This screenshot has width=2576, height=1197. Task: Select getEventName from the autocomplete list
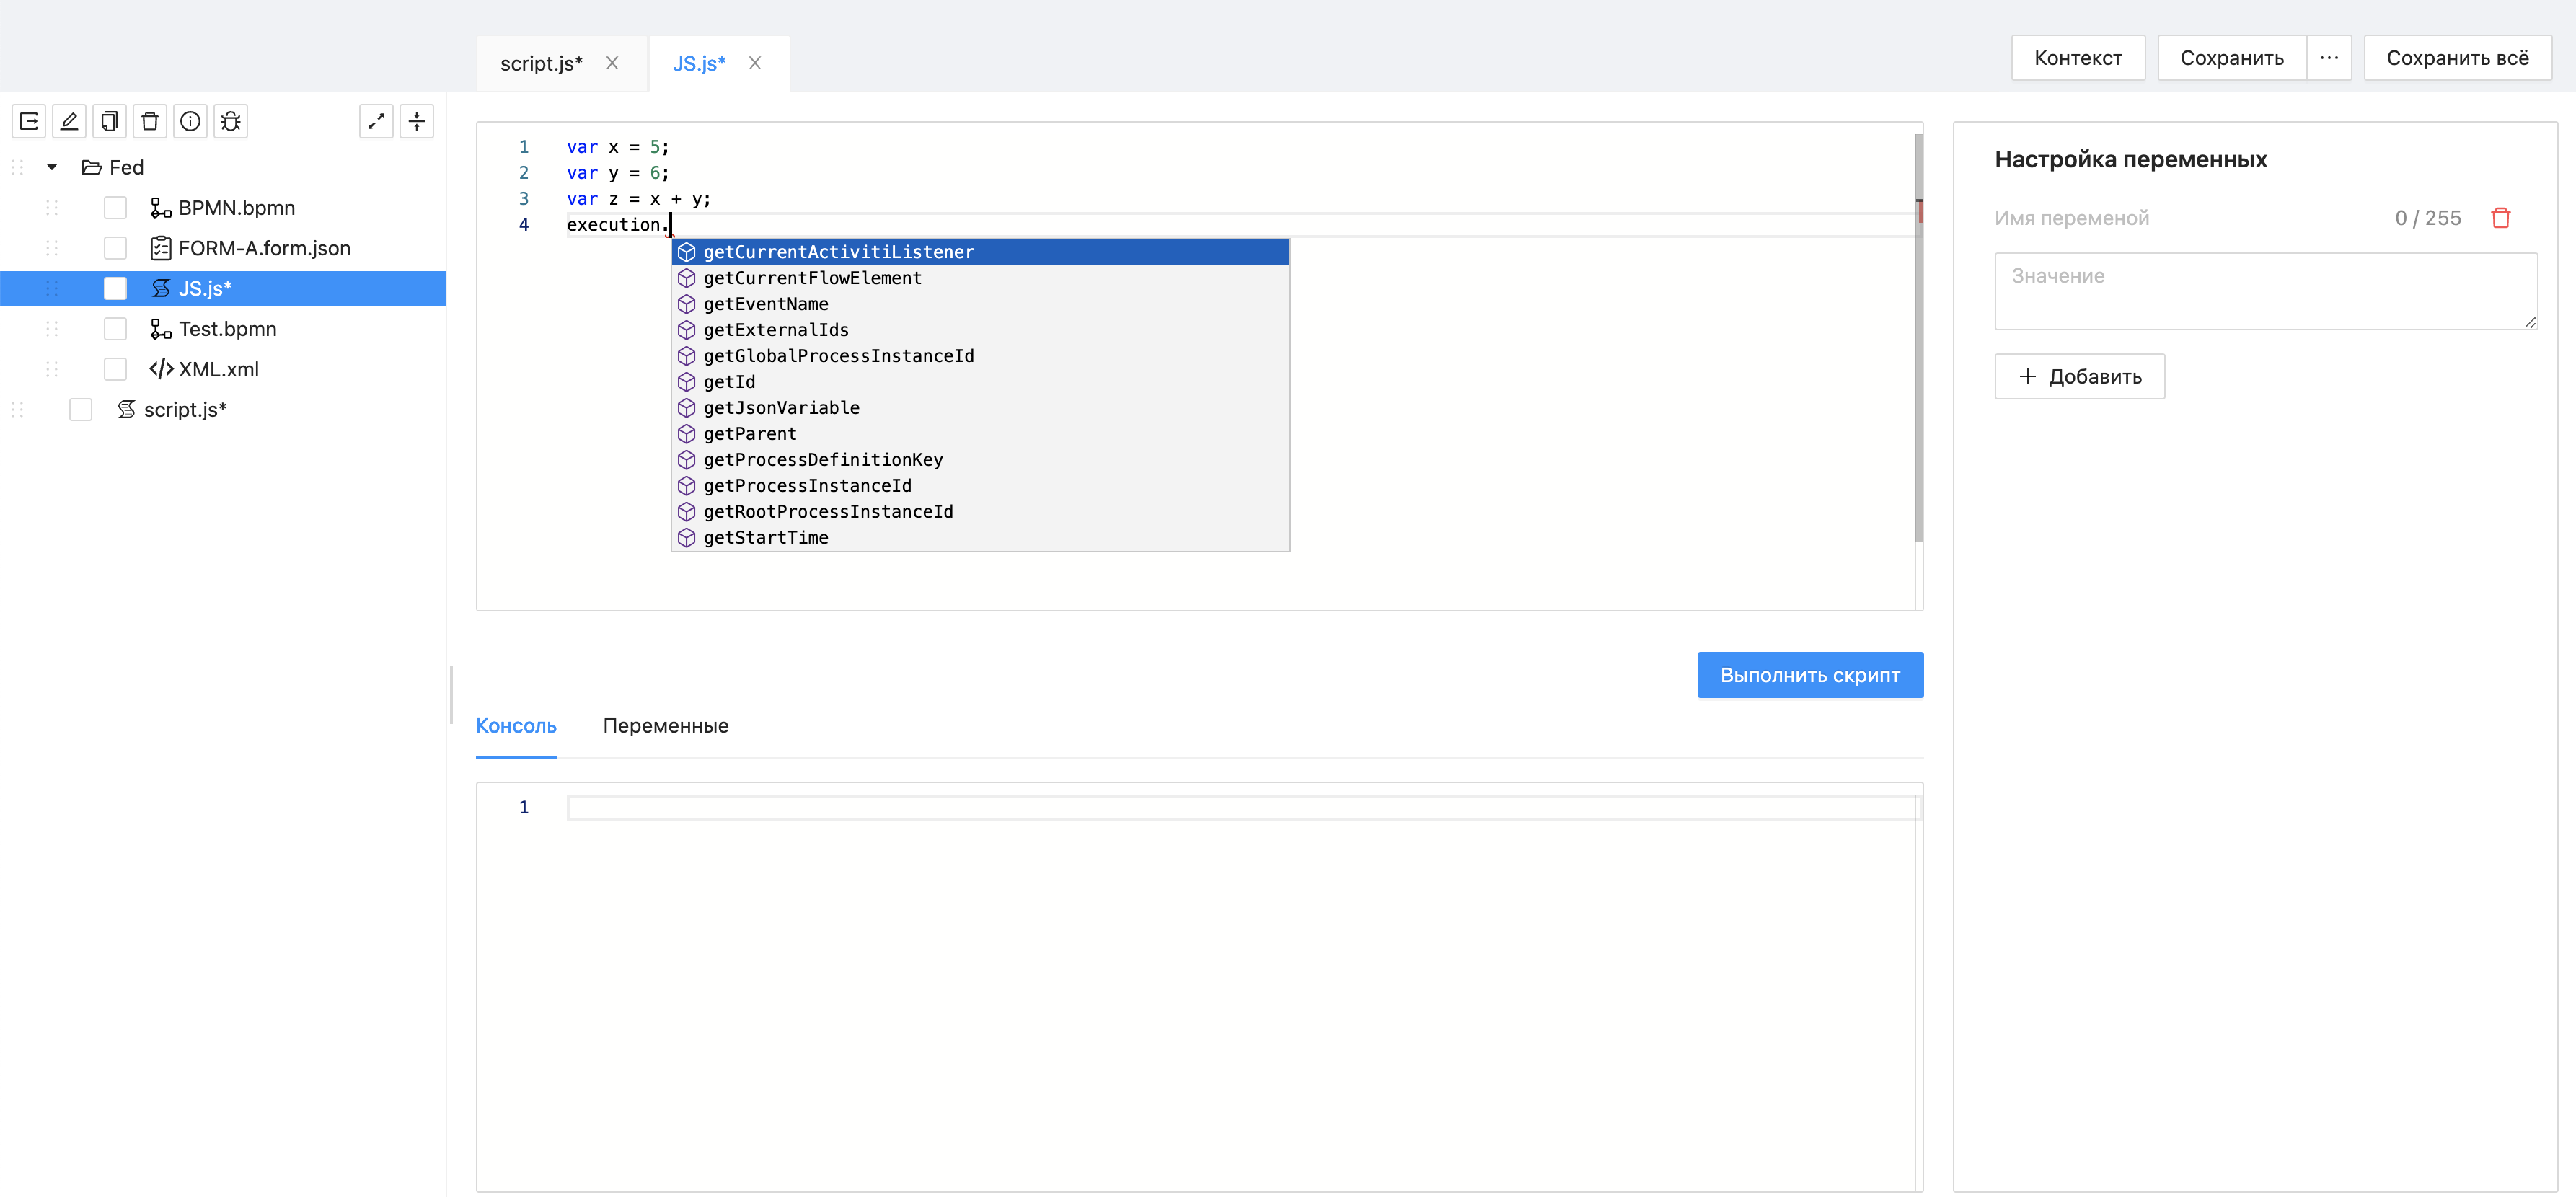pyautogui.click(x=767, y=304)
